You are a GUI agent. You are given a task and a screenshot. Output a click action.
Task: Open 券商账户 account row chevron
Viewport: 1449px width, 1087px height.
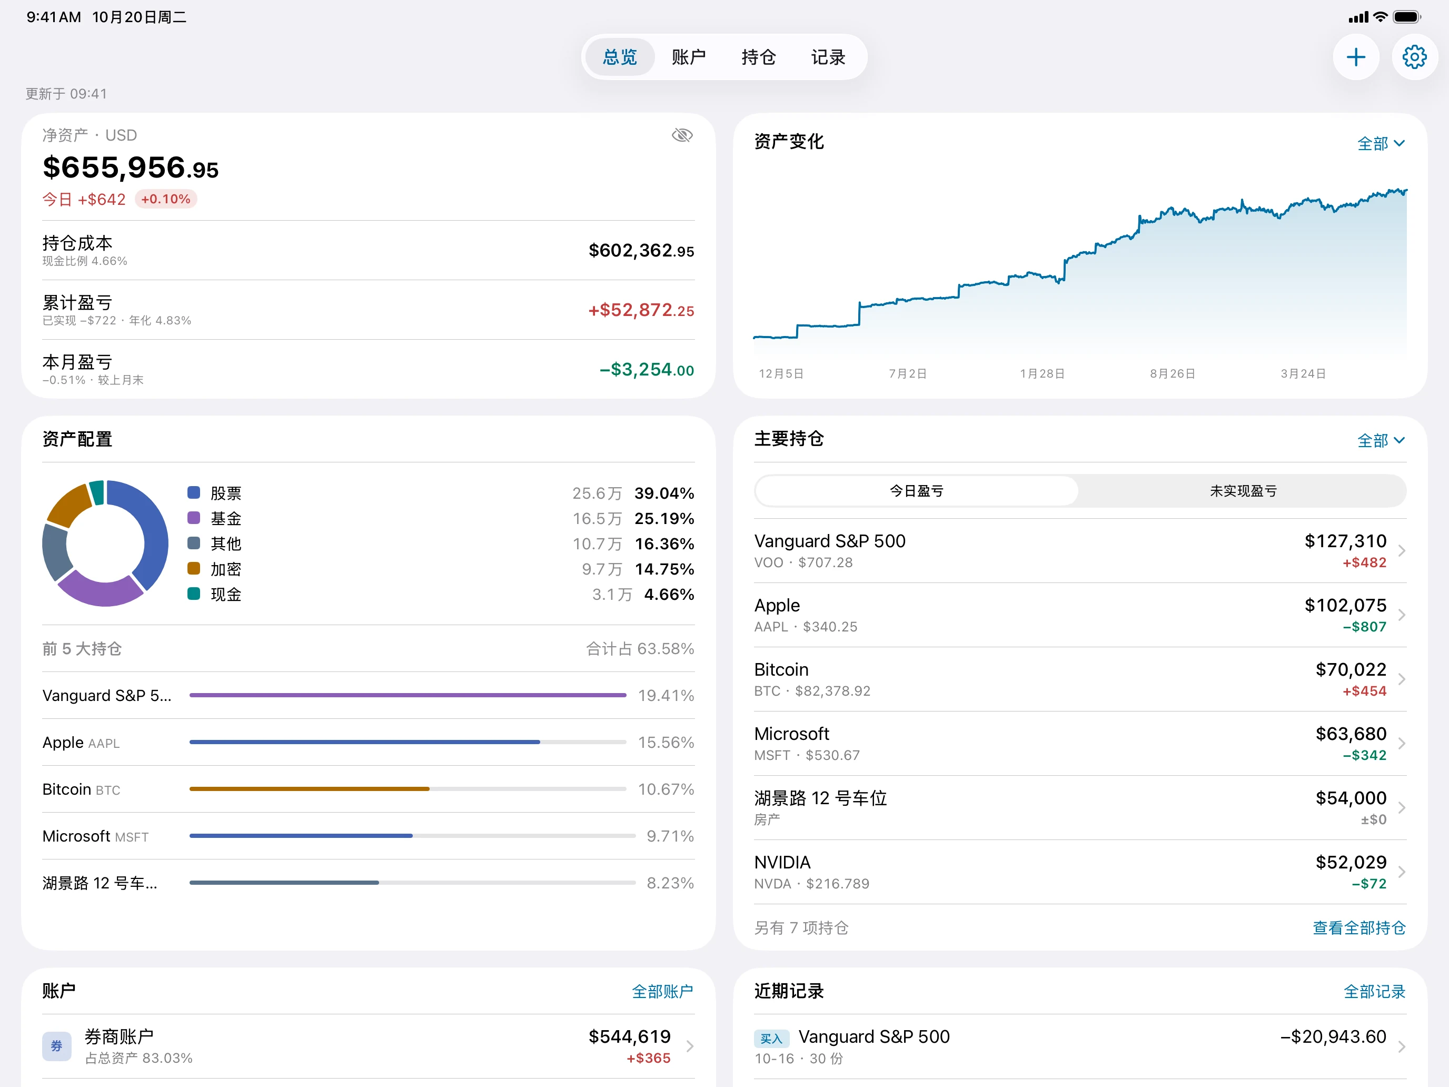[689, 1046]
